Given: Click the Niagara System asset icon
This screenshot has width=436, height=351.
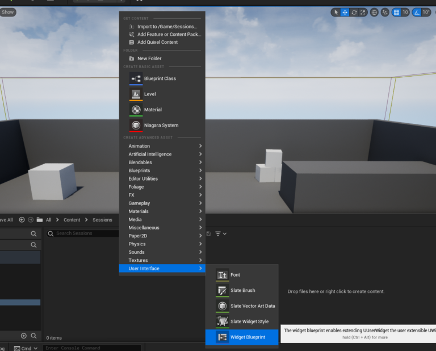Looking at the screenshot, I should click(136, 126).
